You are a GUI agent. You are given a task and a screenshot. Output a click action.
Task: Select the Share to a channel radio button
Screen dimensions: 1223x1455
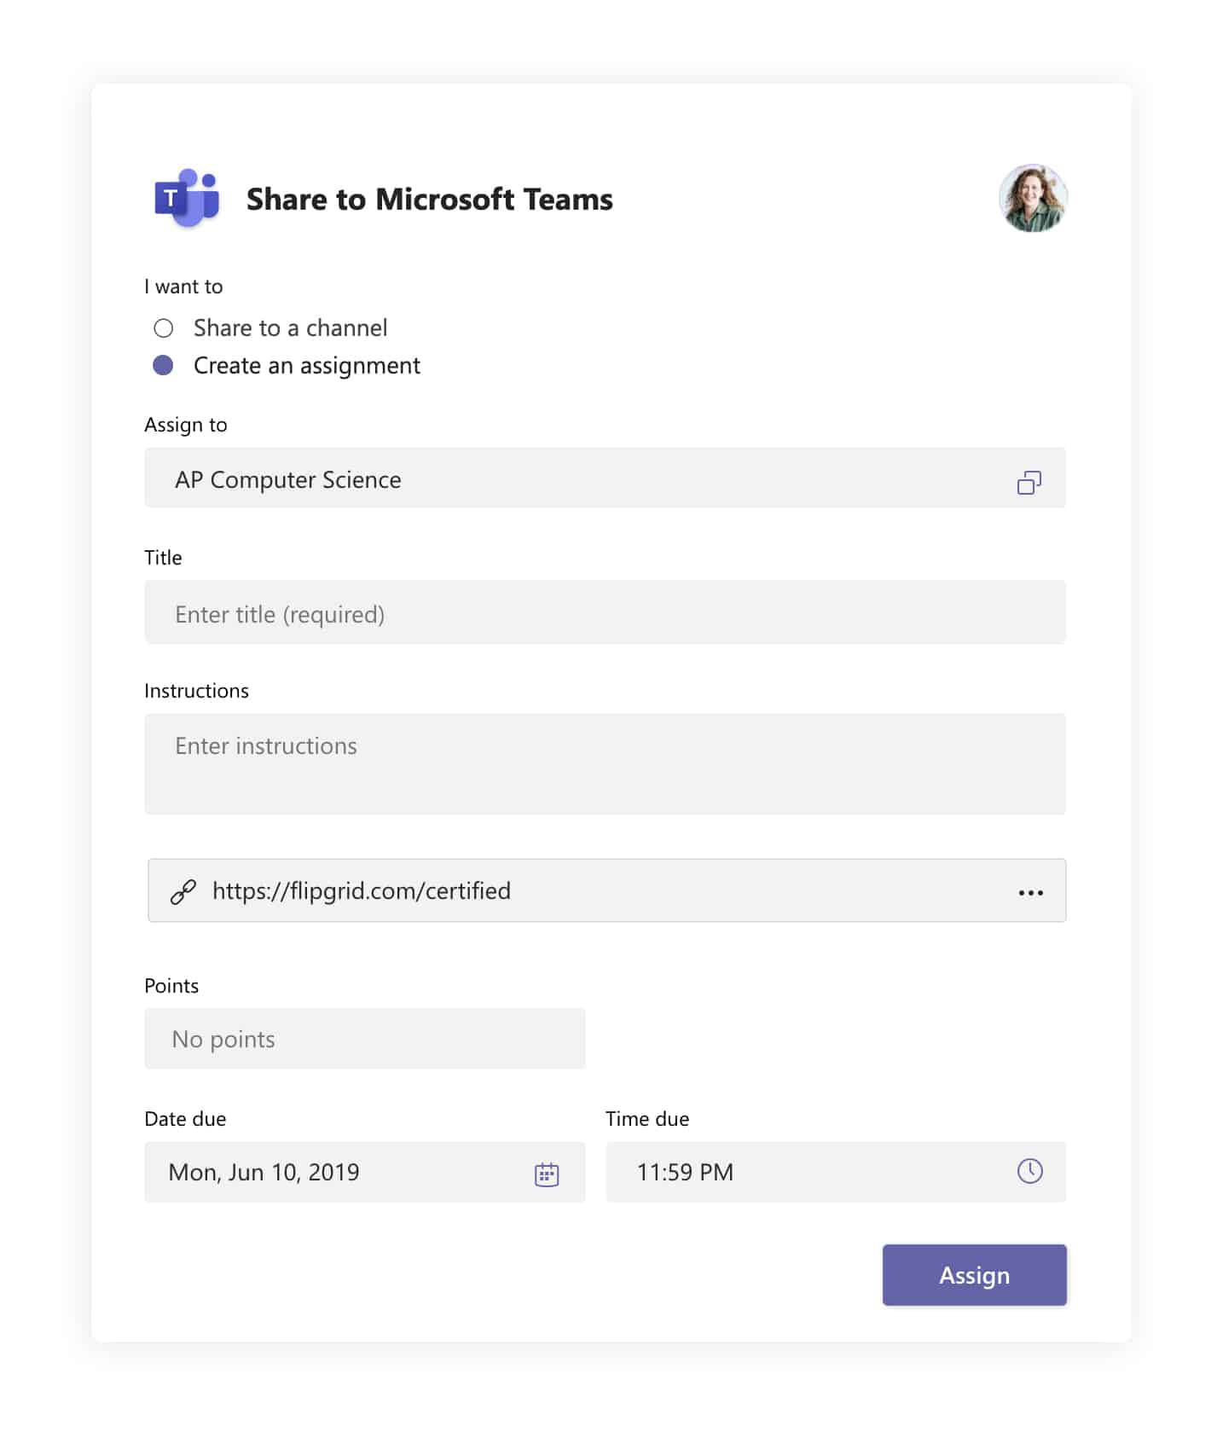[x=164, y=328]
